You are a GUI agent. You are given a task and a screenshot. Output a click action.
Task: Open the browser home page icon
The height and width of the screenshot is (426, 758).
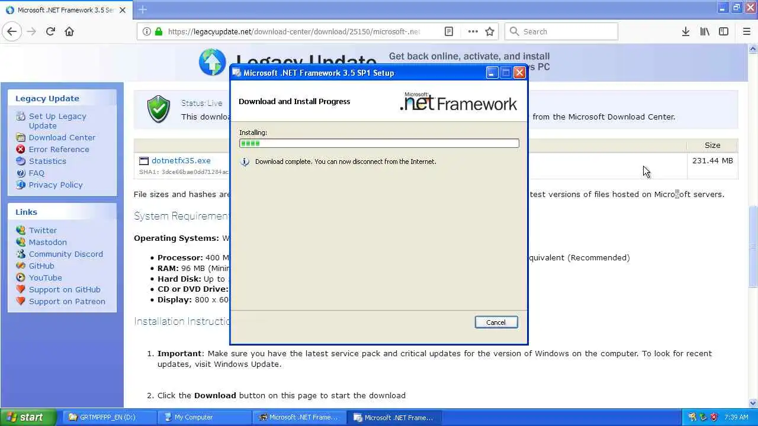click(x=69, y=31)
